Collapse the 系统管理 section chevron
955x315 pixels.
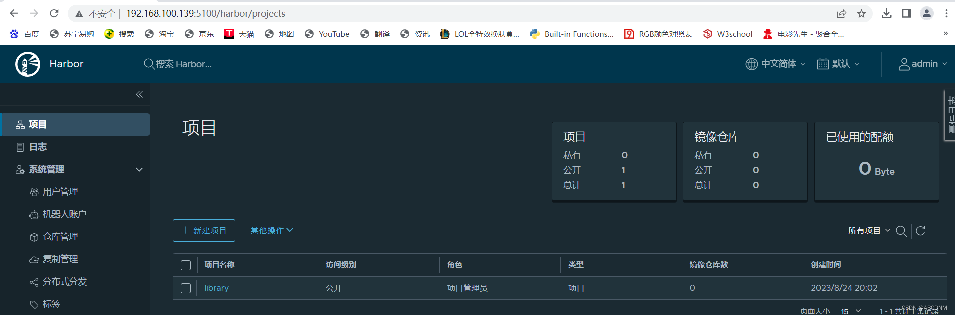(139, 170)
